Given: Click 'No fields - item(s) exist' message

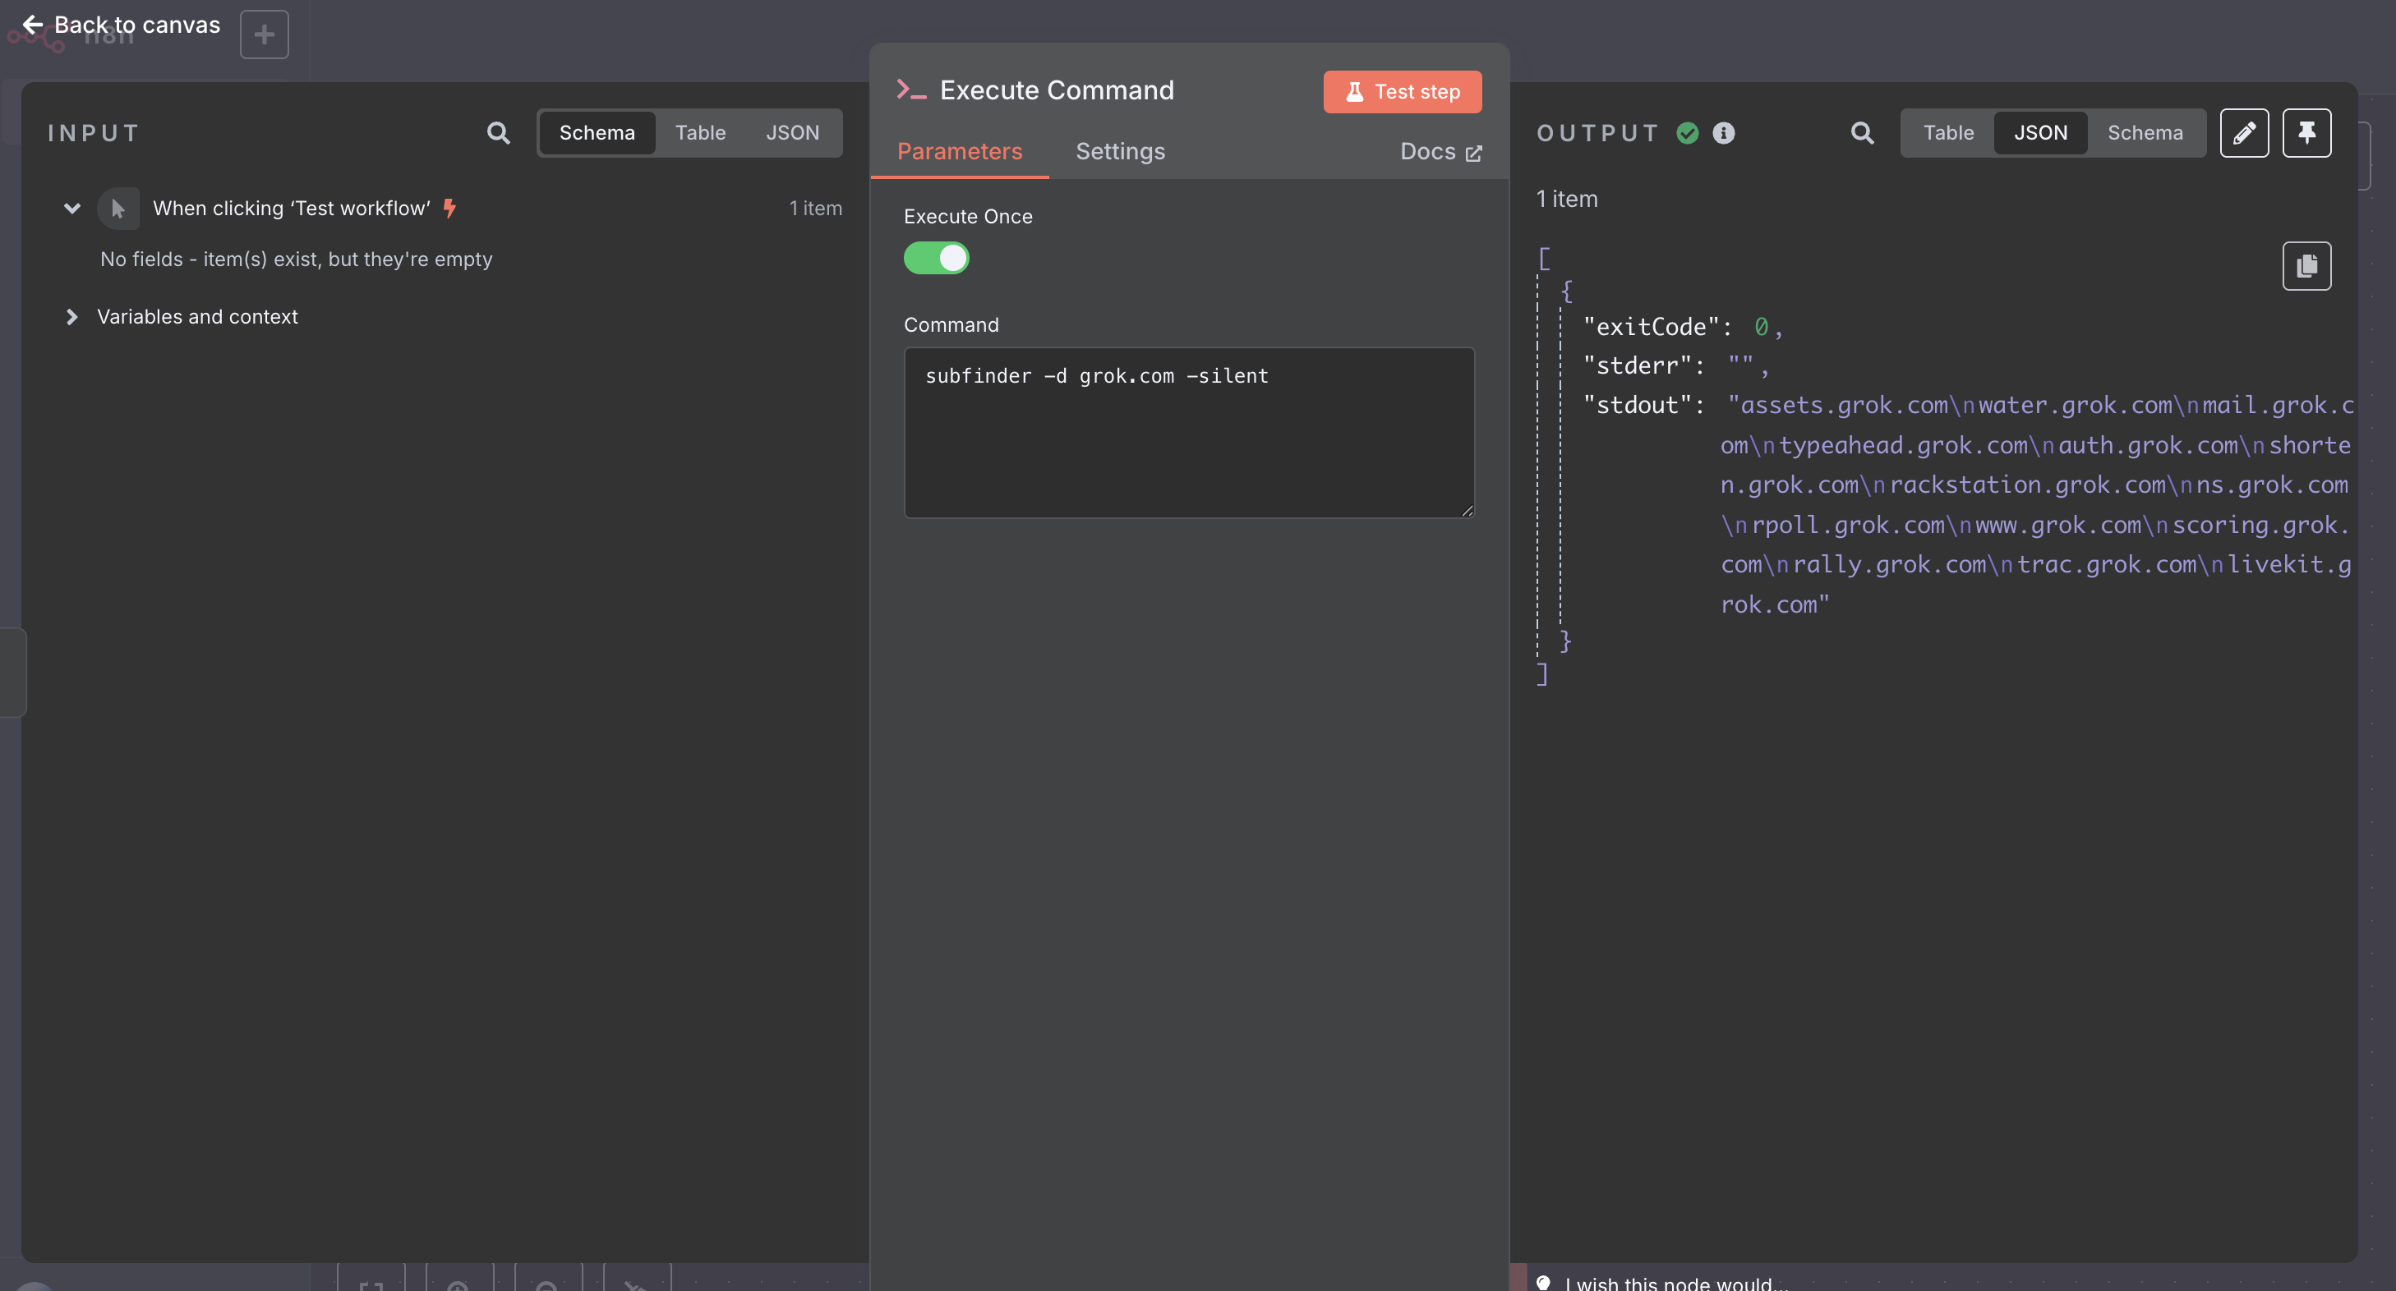Looking at the screenshot, I should coord(297,260).
